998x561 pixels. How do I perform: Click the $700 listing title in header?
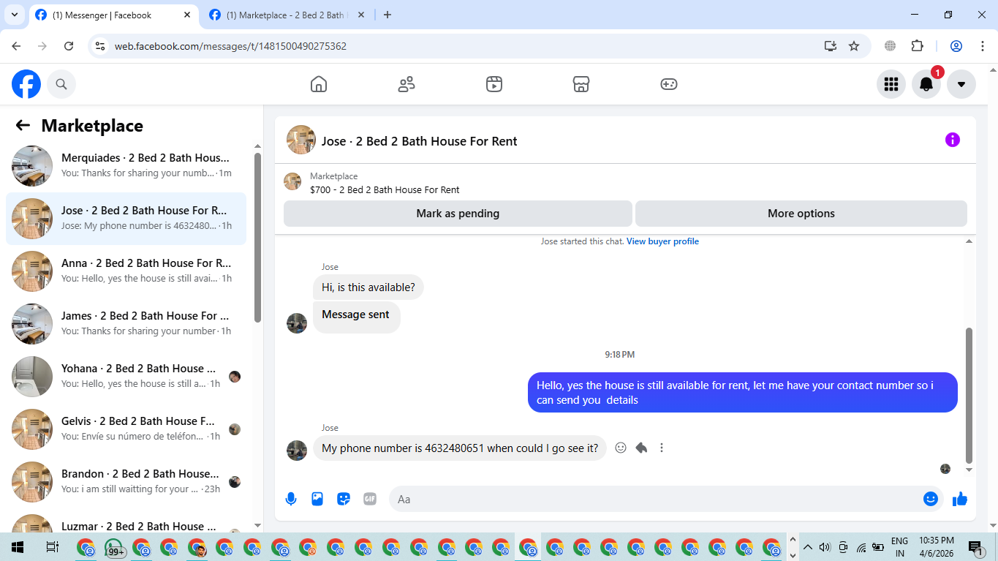(385, 190)
